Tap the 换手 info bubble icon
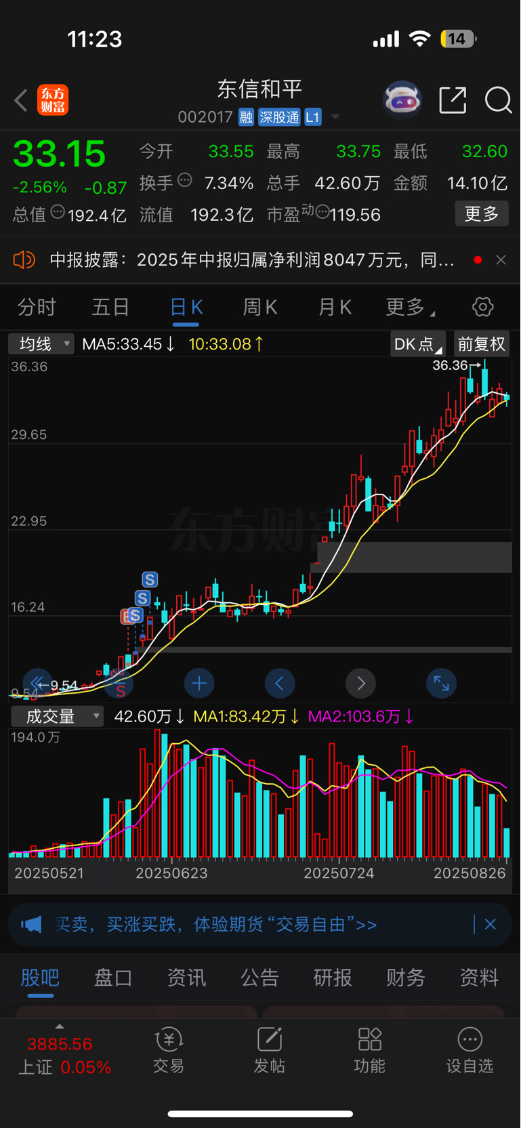This screenshot has height=1128, width=521. 185,180
